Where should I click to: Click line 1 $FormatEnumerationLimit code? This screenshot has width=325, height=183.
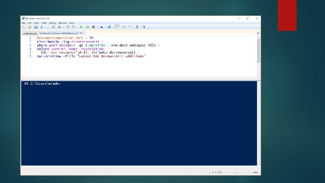click(65, 38)
